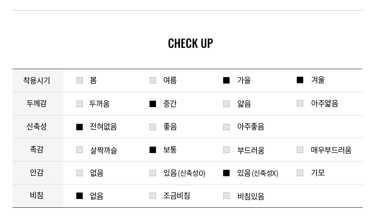The image size is (378, 218).
Task: Check the 봄 checkbox
Action: (80, 80)
